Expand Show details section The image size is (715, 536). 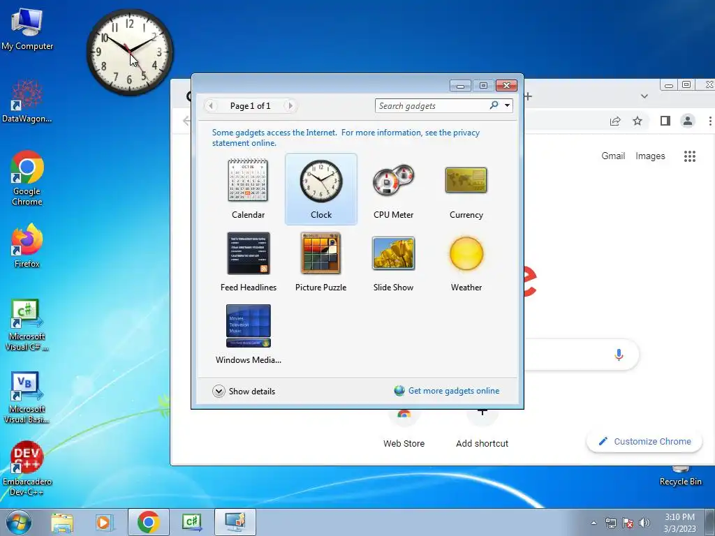pos(244,391)
